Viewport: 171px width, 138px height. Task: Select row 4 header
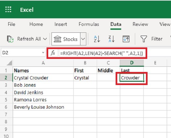coord(6,93)
